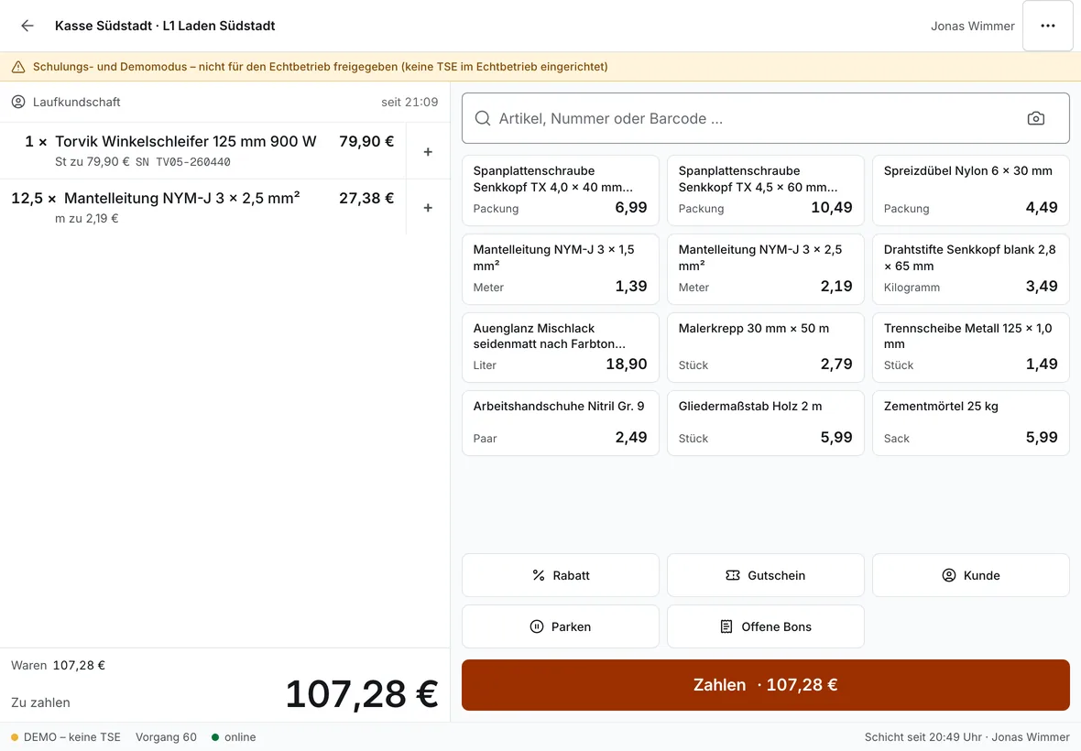Click the 'online' status indicator

point(234,737)
